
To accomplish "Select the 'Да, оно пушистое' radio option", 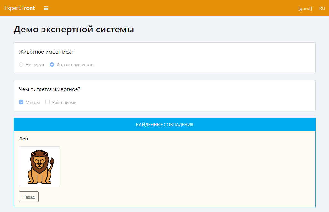I will pyautogui.click(x=52, y=64).
